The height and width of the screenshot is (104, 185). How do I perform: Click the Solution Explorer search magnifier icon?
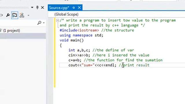click(x=39, y=23)
